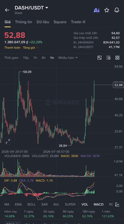124x224 pixels.
Task: Tap the MA(5): 393K volume label
Action: pos(70,156)
